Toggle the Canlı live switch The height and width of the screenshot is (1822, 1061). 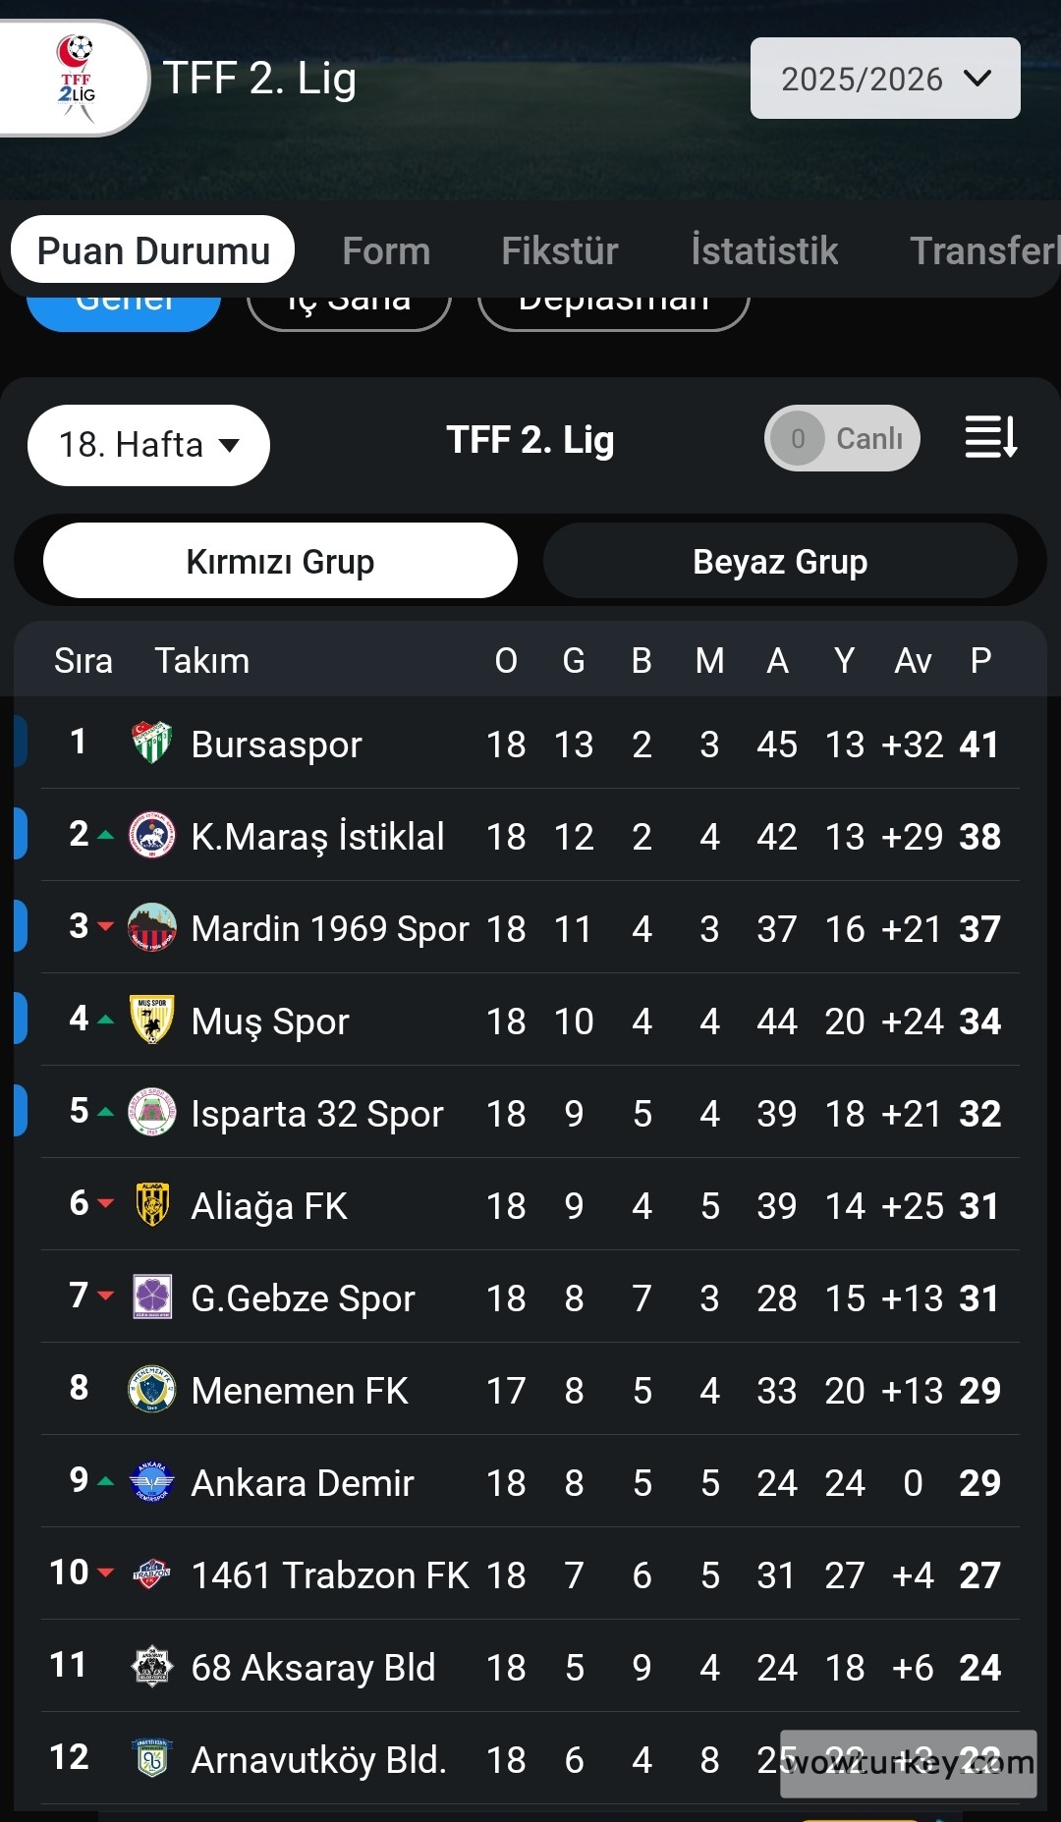click(842, 438)
